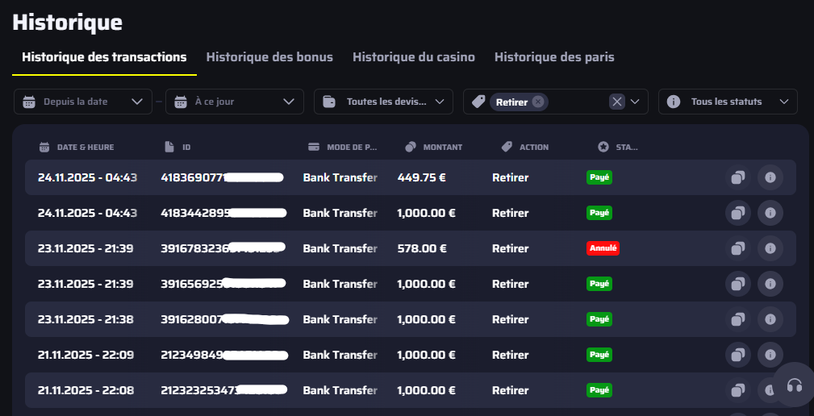Copy the 449.75 € transaction row

pos(737,177)
